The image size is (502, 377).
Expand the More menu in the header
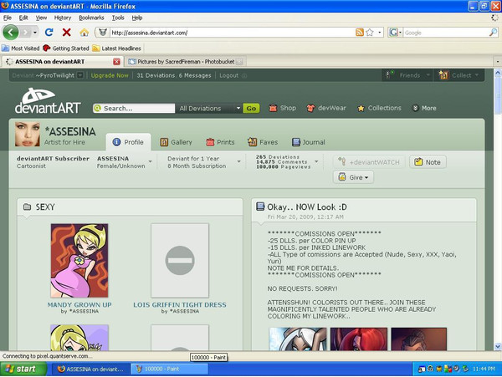coord(424,108)
